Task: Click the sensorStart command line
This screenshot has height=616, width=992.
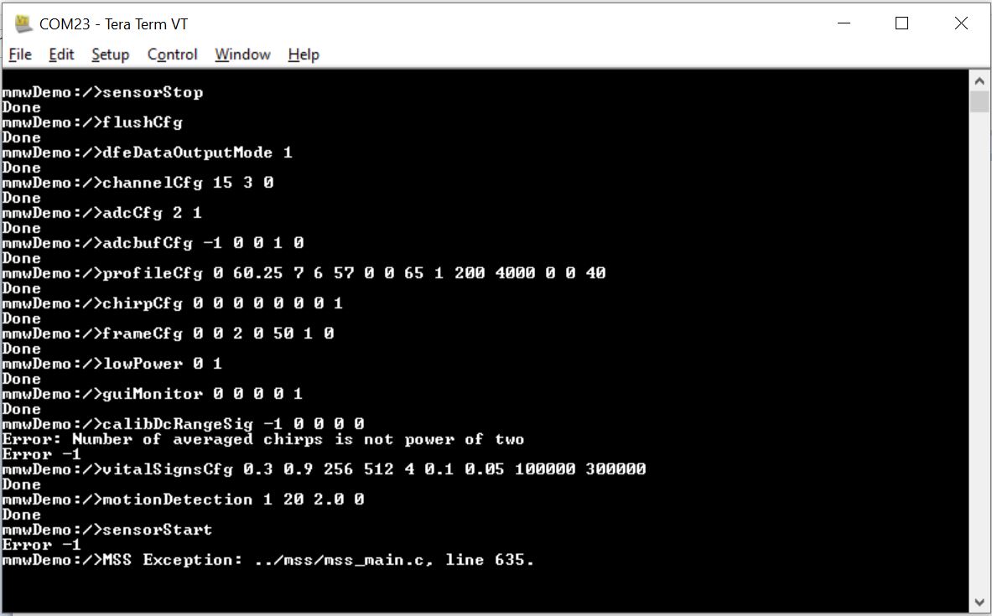Action: pyautogui.click(x=107, y=530)
